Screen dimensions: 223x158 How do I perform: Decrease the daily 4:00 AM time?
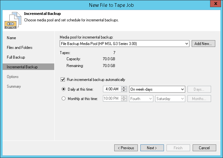point(124,90)
